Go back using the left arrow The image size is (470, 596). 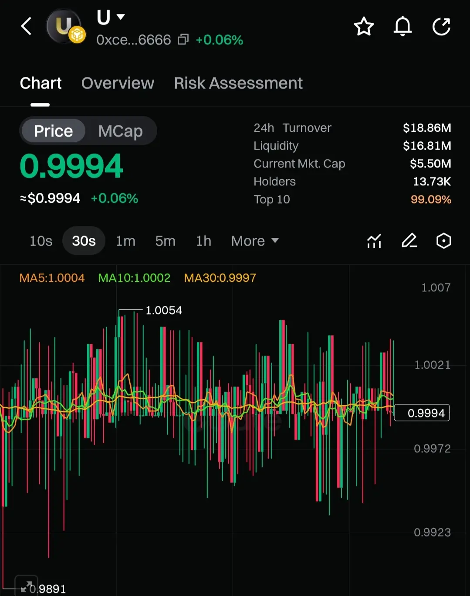(27, 26)
